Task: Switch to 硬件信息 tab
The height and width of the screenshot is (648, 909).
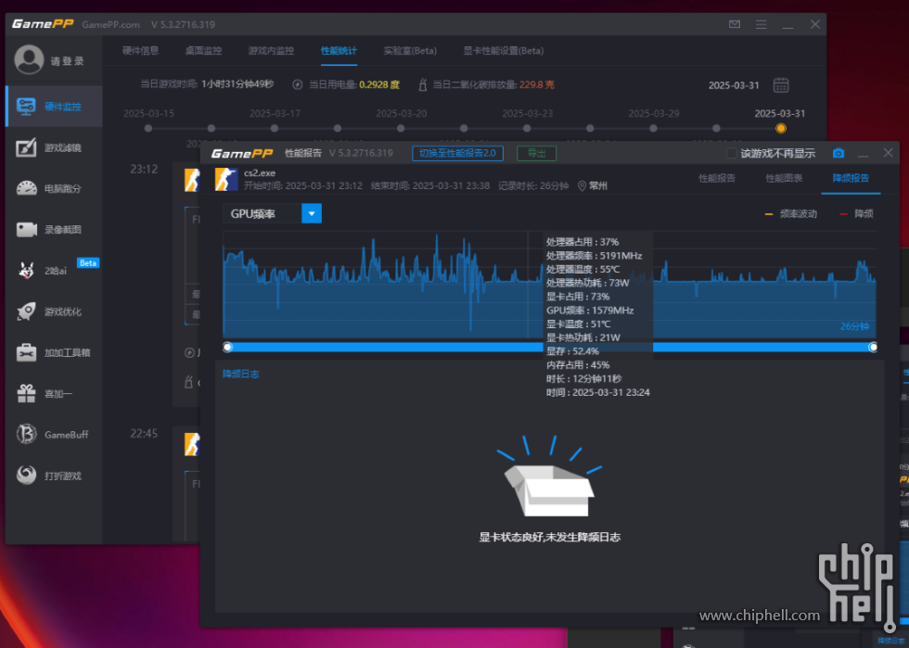Action: coord(140,50)
